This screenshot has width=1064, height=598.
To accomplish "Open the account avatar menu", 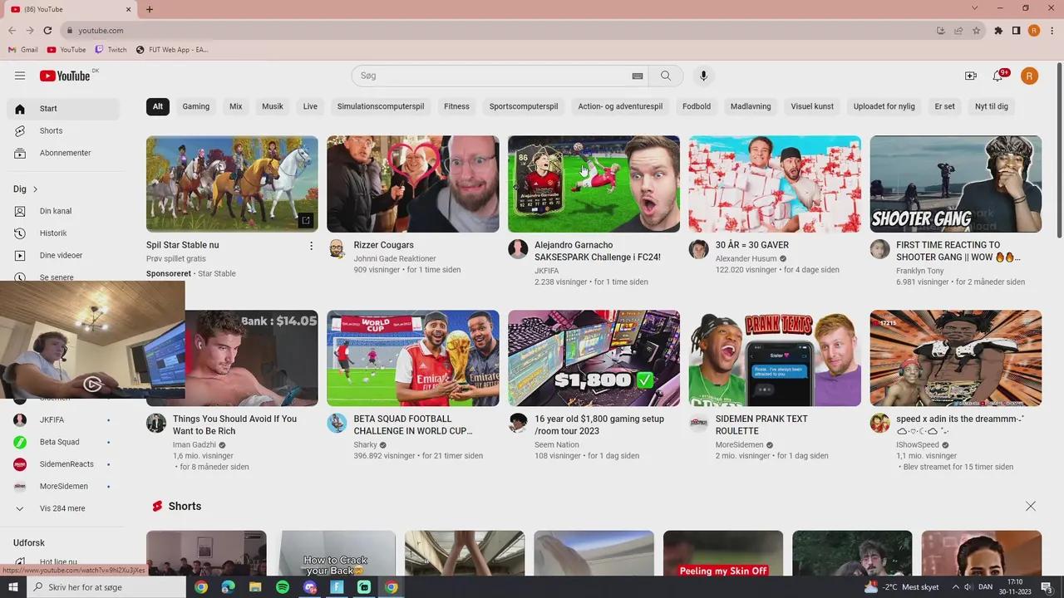I will point(1029,76).
